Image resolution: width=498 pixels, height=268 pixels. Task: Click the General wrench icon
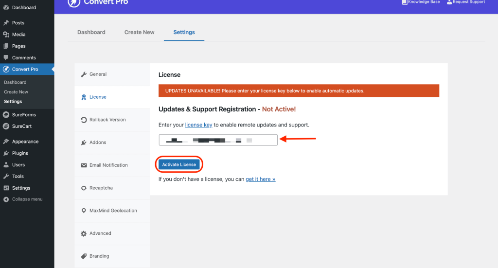84,74
